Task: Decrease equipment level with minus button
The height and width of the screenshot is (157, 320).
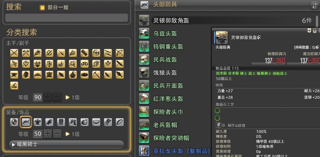Action: (x=57, y=134)
